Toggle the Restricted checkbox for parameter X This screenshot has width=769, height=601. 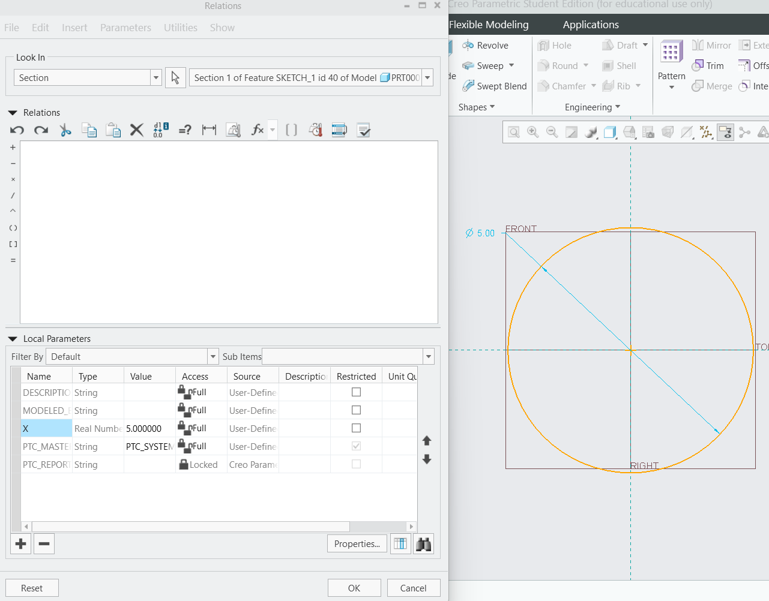coord(356,428)
